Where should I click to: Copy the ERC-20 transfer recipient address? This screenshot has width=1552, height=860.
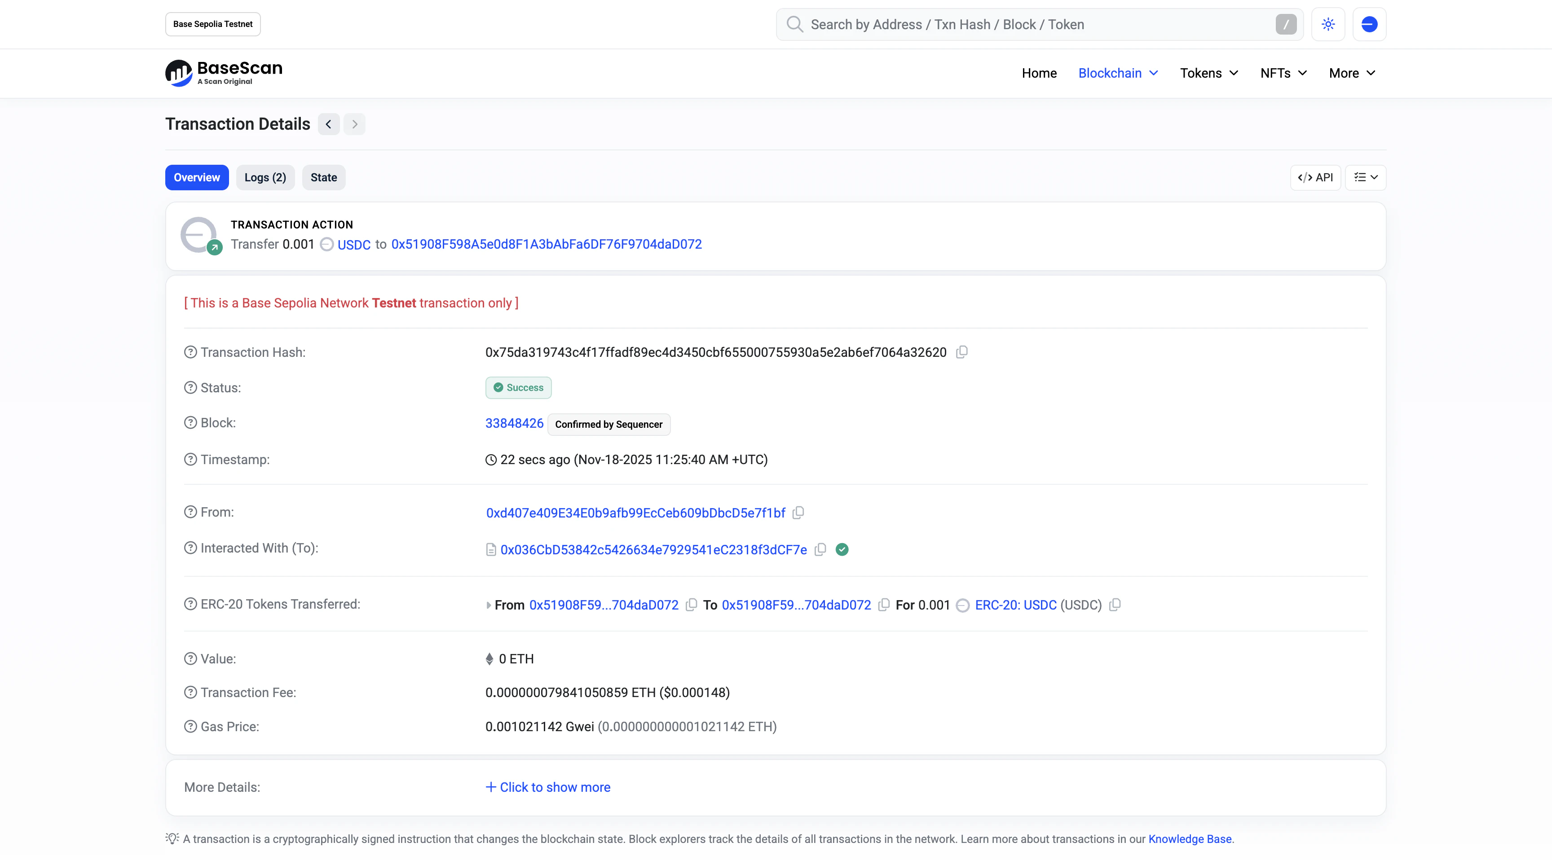(884, 605)
